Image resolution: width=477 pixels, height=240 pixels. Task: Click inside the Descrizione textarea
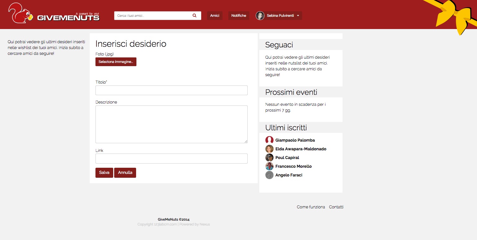[x=171, y=124]
